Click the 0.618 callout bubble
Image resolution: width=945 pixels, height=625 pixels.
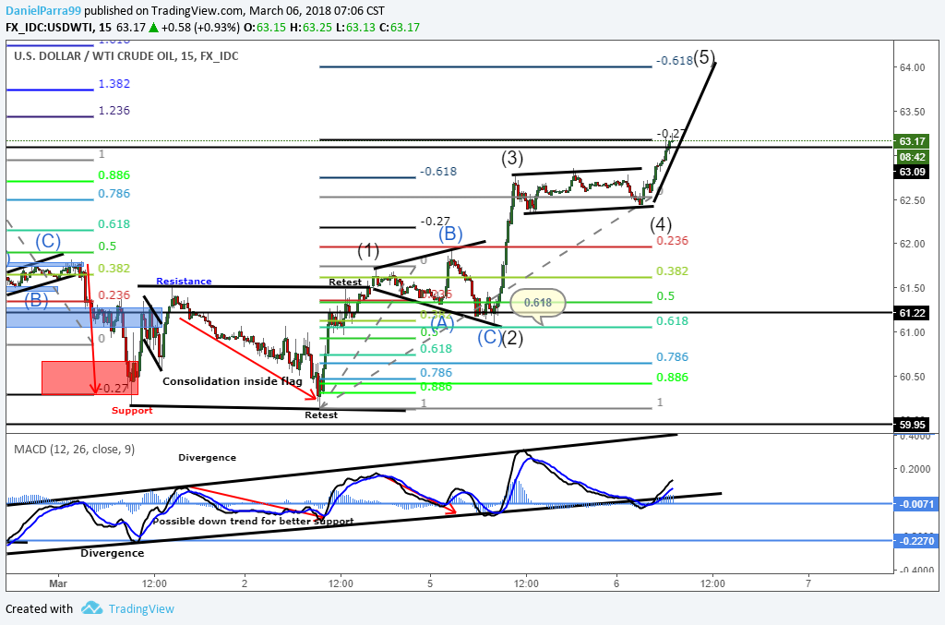(538, 303)
